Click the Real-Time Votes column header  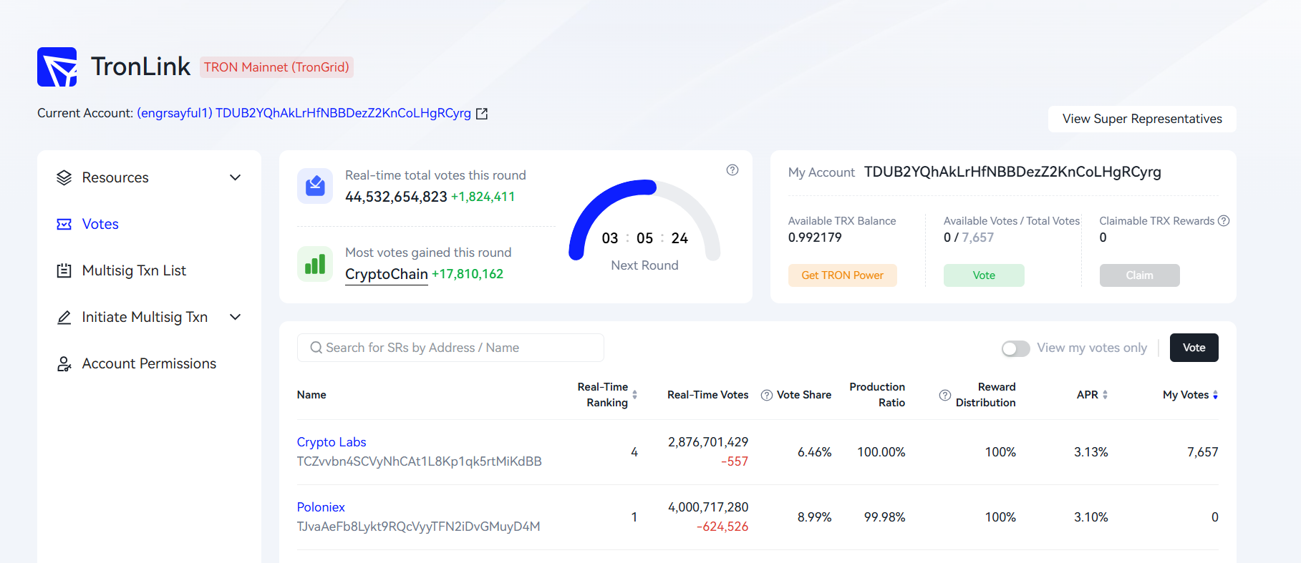click(x=708, y=395)
